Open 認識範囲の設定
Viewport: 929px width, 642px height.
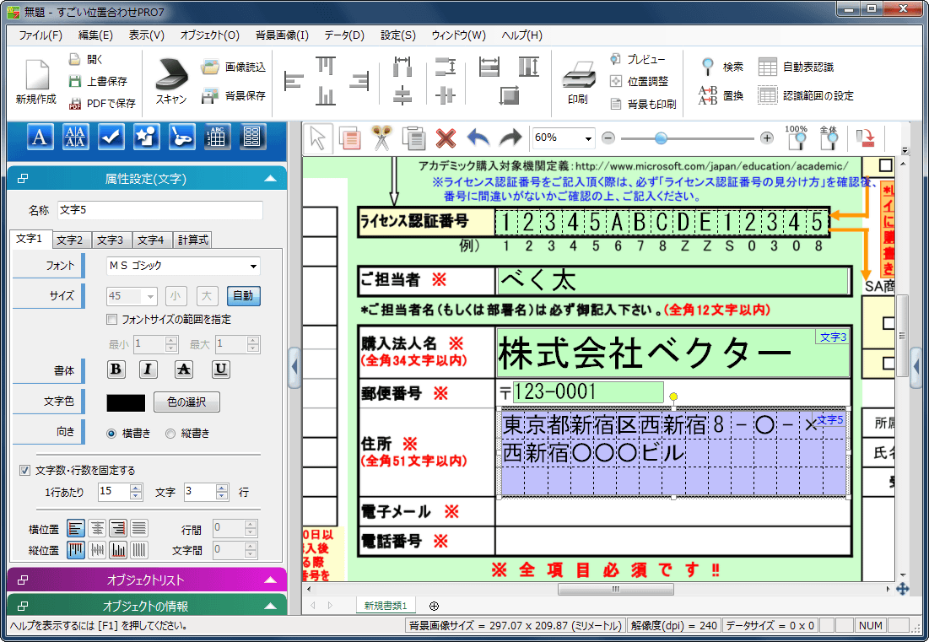click(x=807, y=95)
